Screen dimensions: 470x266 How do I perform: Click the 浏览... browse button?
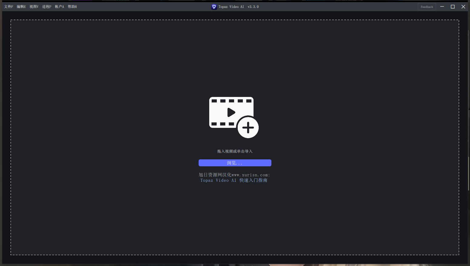point(235,163)
